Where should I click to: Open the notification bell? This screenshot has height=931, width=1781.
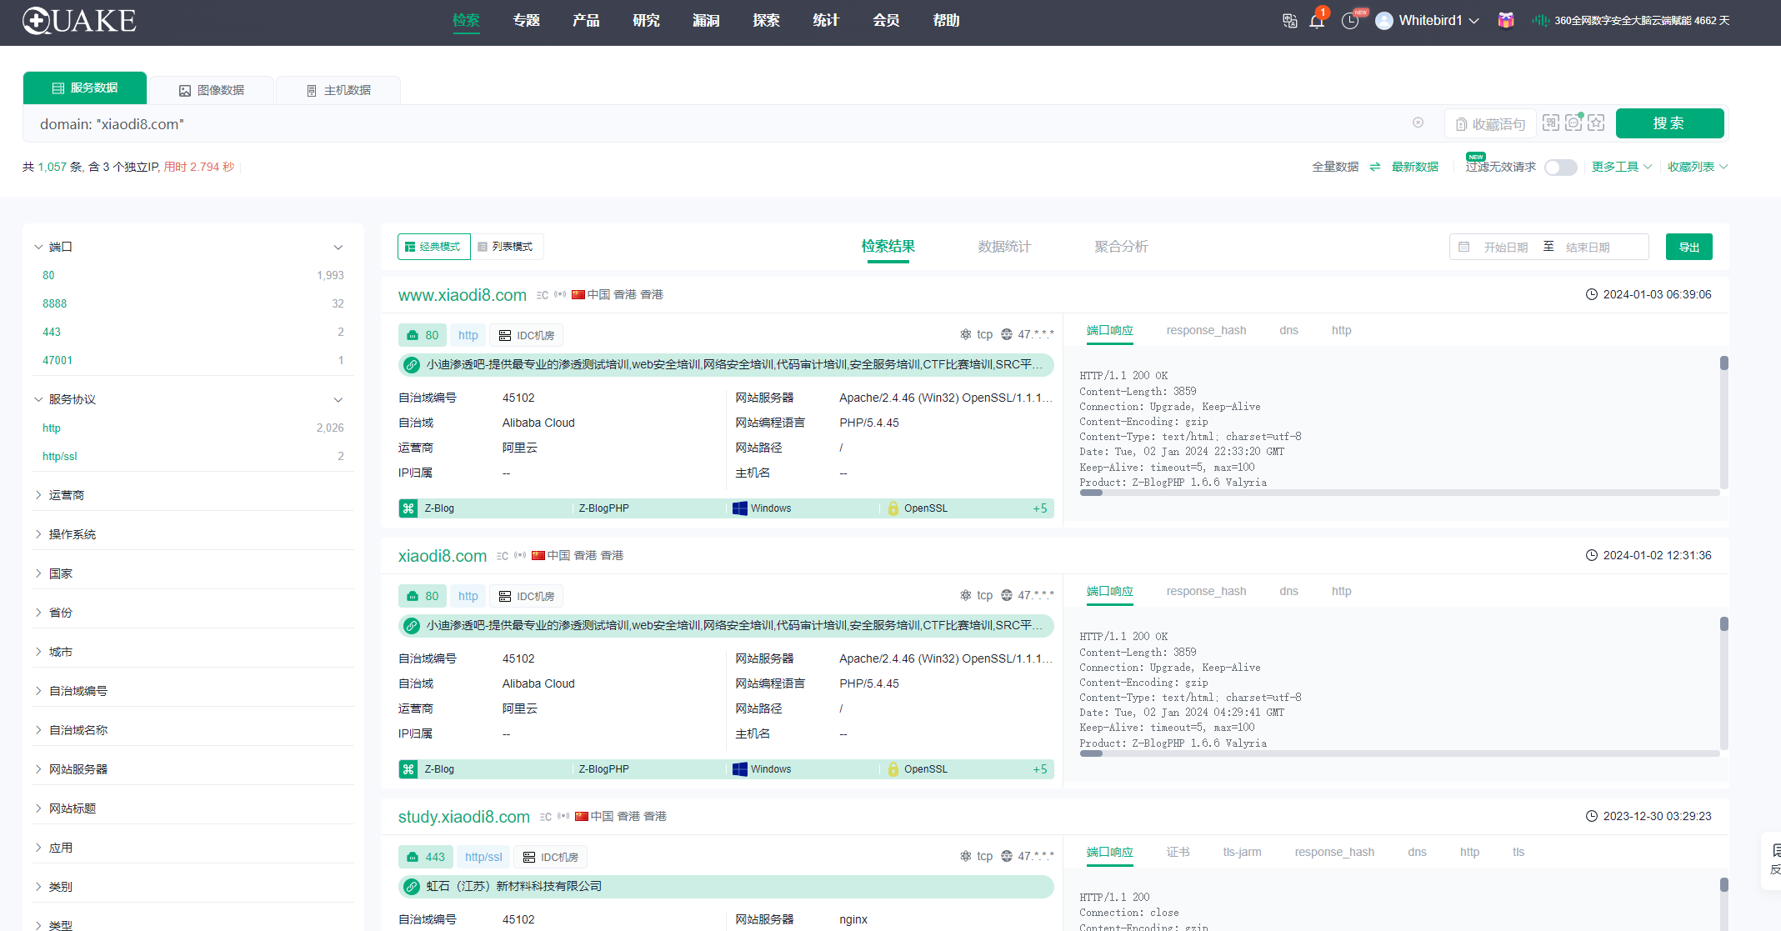tap(1317, 21)
